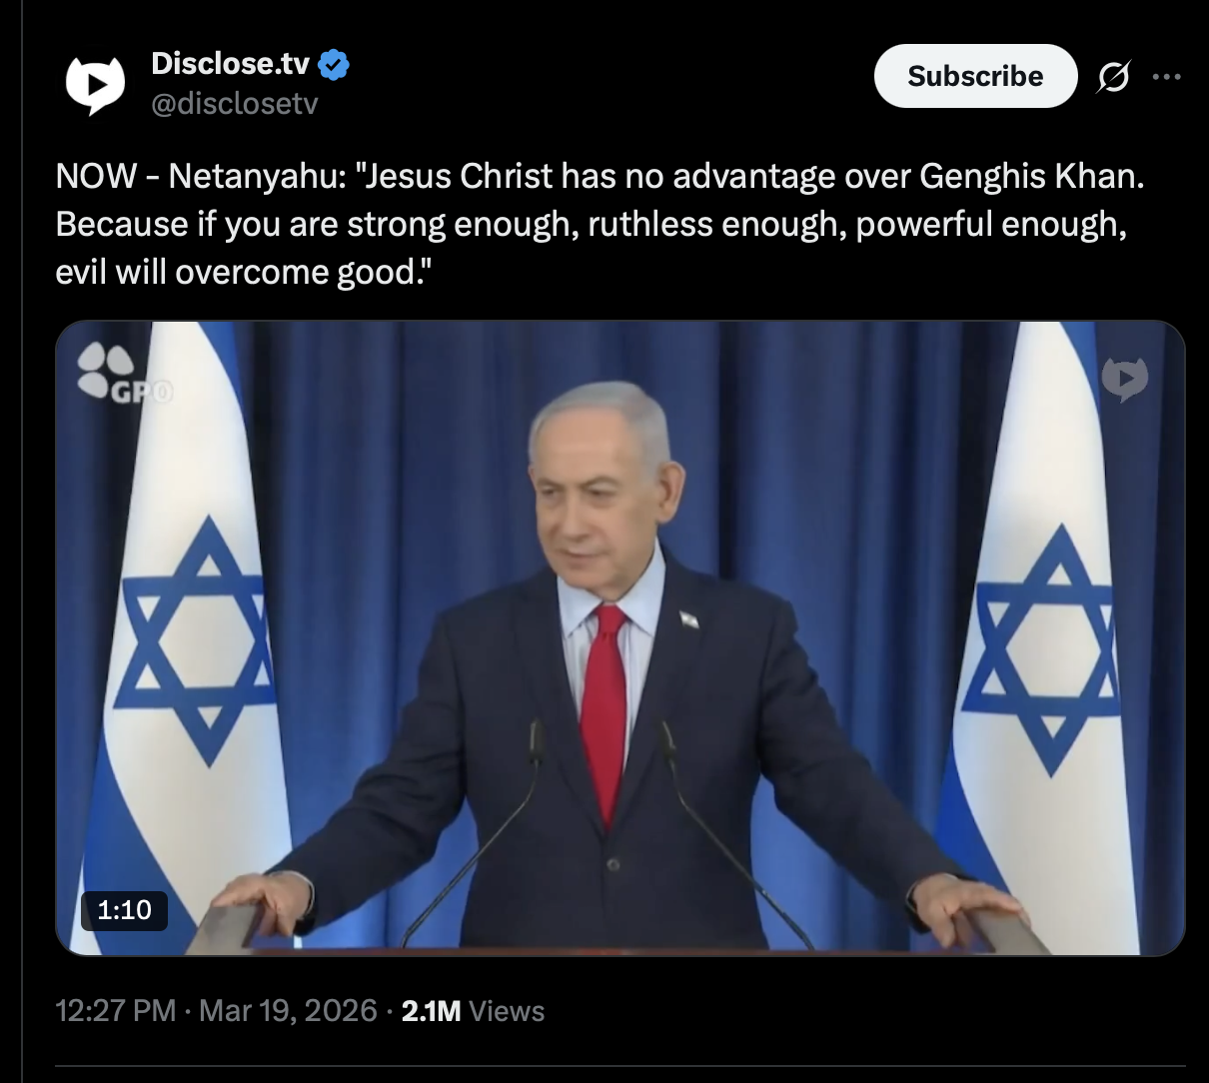Visit the @disclosetv handle
Viewport: 1209px width, 1083px height.
[234, 104]
